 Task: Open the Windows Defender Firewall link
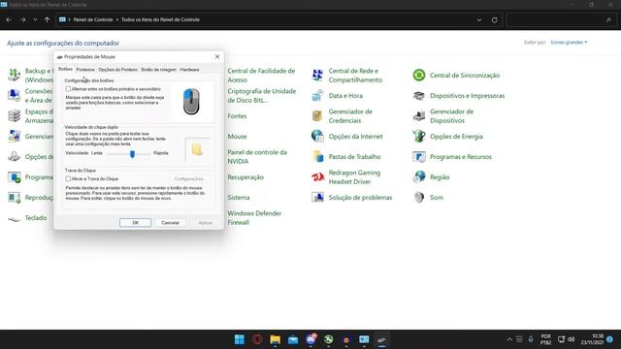[x=254, y=217]
